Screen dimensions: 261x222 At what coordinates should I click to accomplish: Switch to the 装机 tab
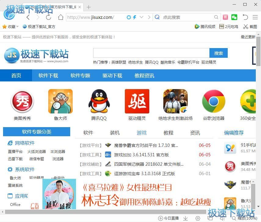pos(115,133)
